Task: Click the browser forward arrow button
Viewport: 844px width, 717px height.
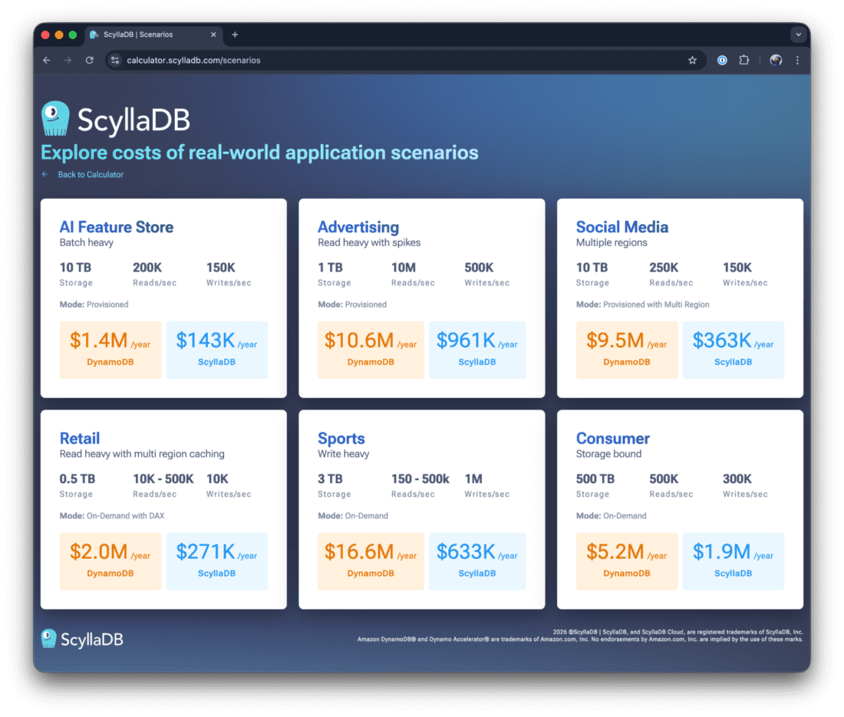Action: [x=68, y=61]
